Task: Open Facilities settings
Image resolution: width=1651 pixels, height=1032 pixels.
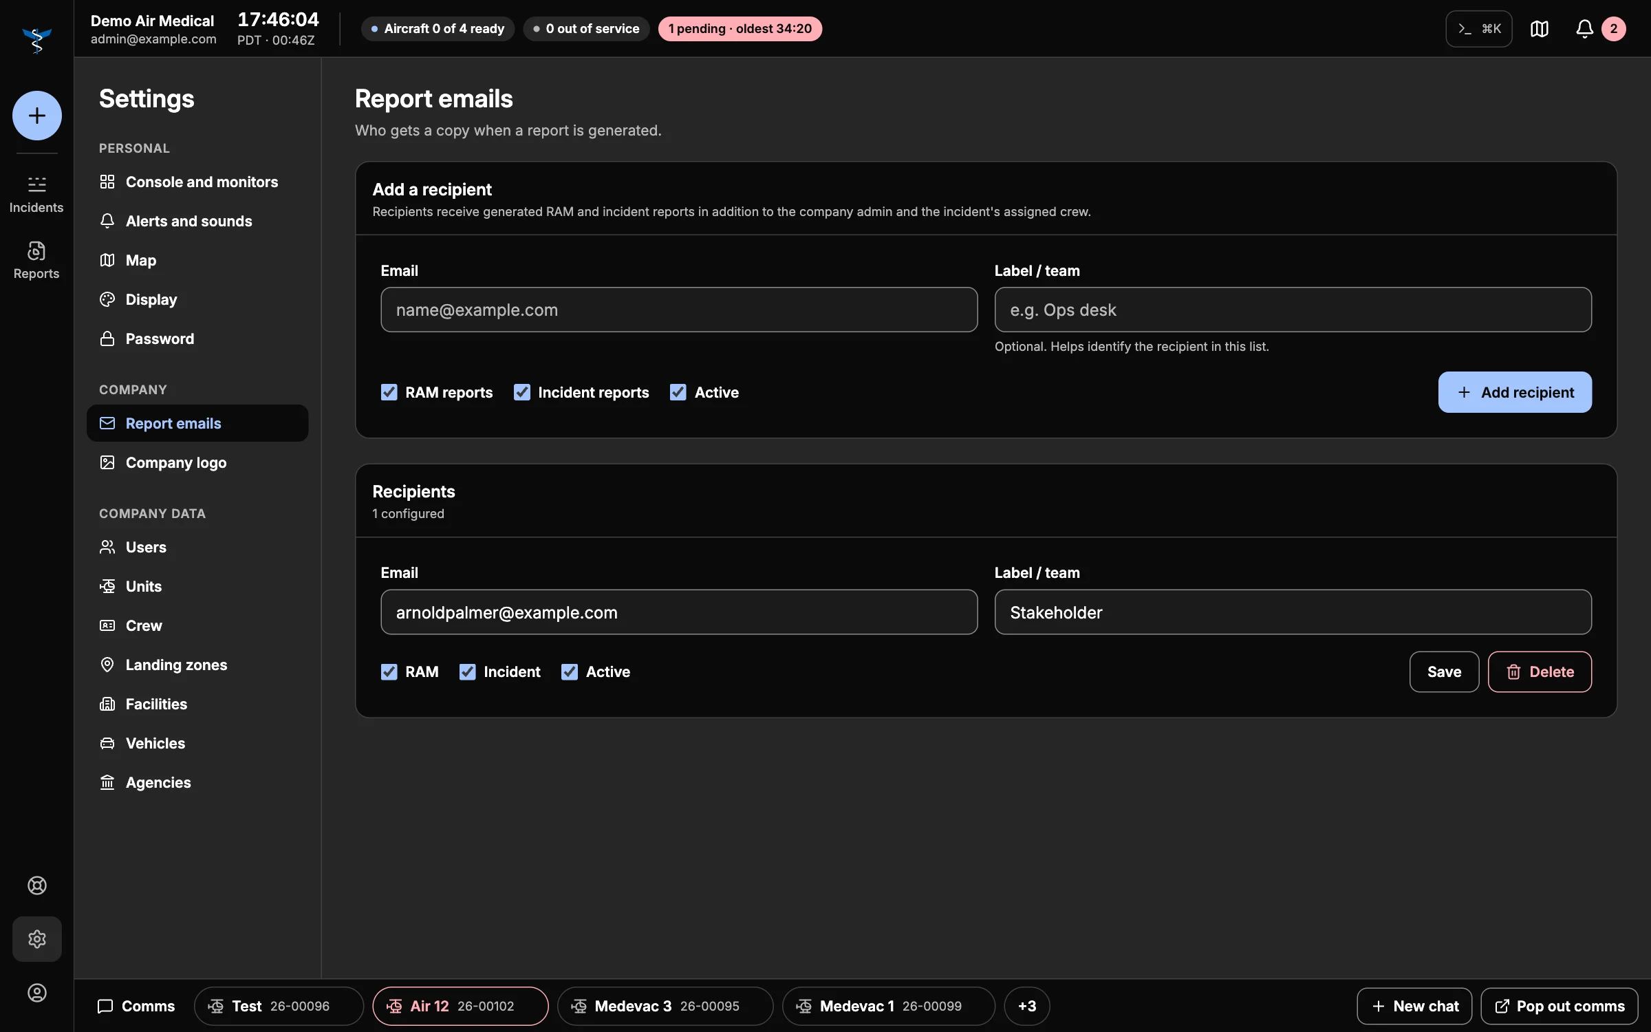Action: click(x=197, y=704)
